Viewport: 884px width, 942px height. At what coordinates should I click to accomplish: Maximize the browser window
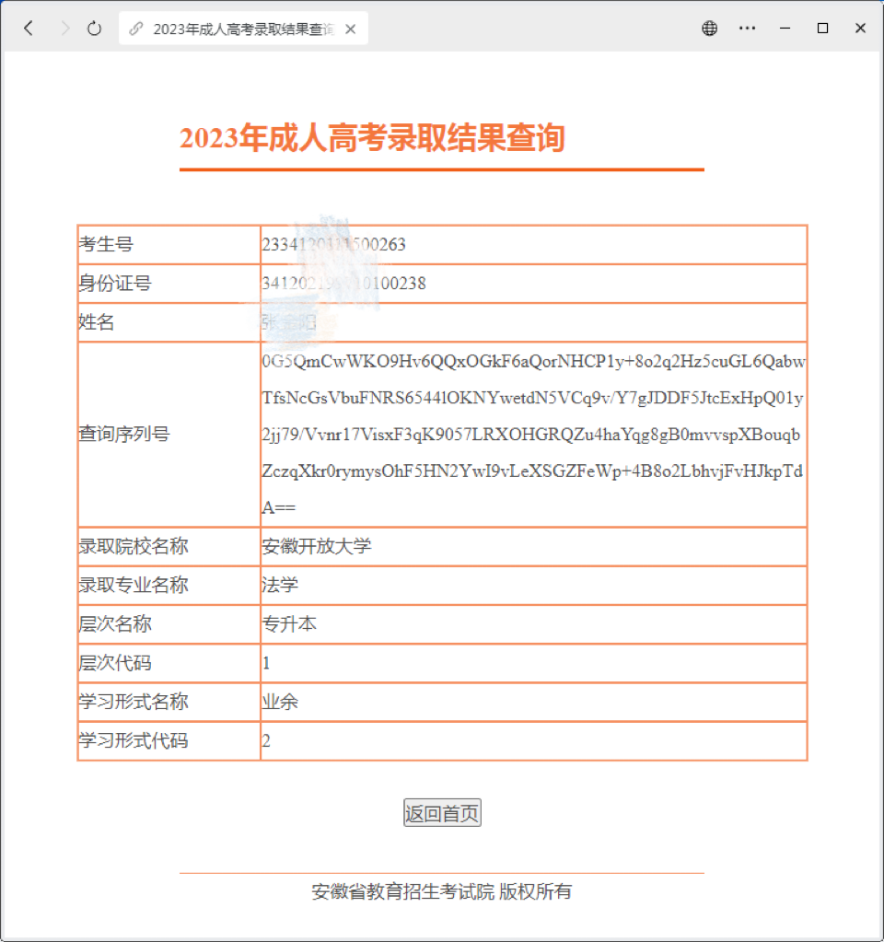tap(822, 29)
